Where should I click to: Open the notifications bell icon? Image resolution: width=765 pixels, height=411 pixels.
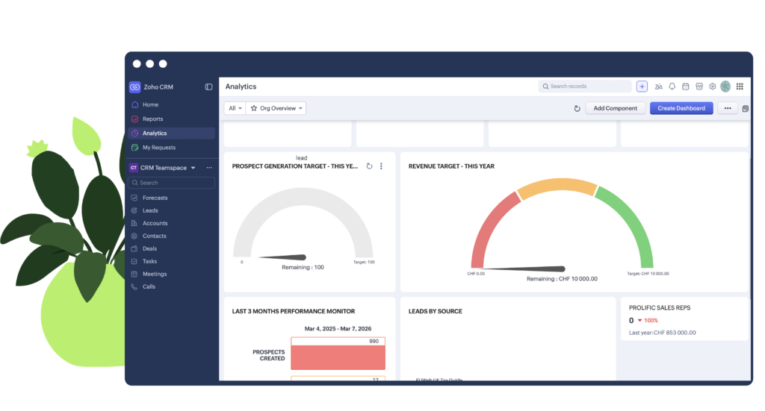(672, 87)
